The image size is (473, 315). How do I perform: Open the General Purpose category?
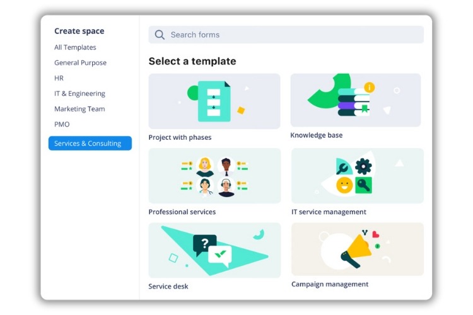80,63
